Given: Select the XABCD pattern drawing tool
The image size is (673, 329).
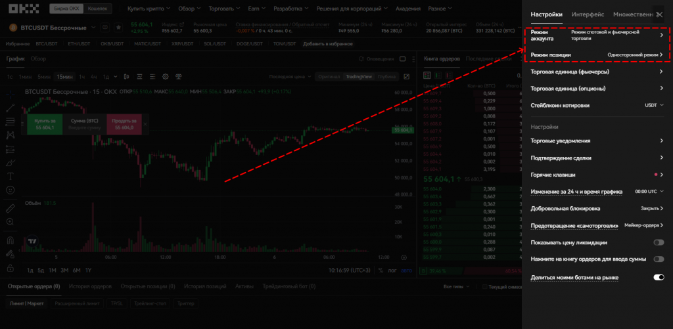Looking at the screenshot, I should coord(11,135).
